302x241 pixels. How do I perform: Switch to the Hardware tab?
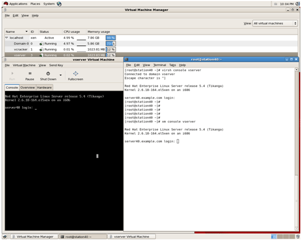pos(44,87)
